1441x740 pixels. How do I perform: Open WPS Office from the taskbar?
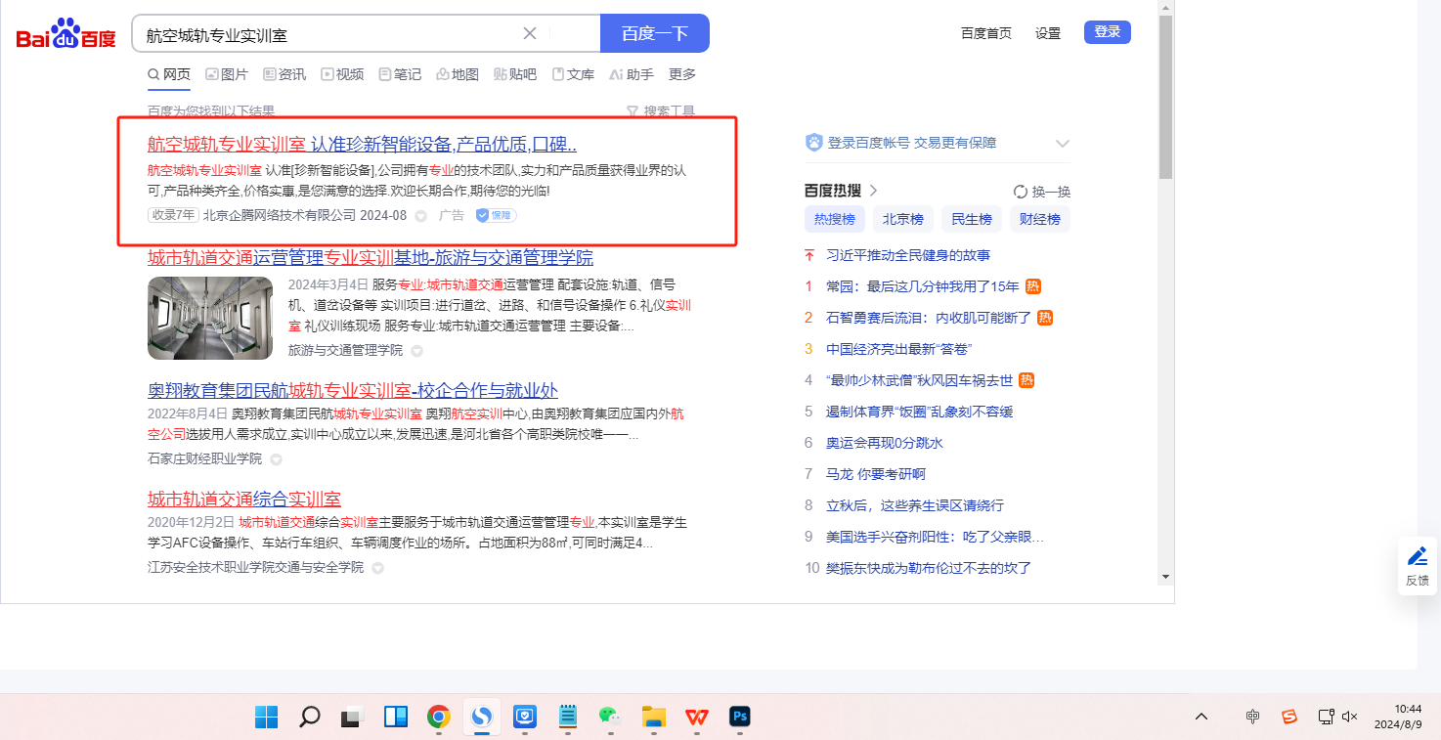(696, 718)
